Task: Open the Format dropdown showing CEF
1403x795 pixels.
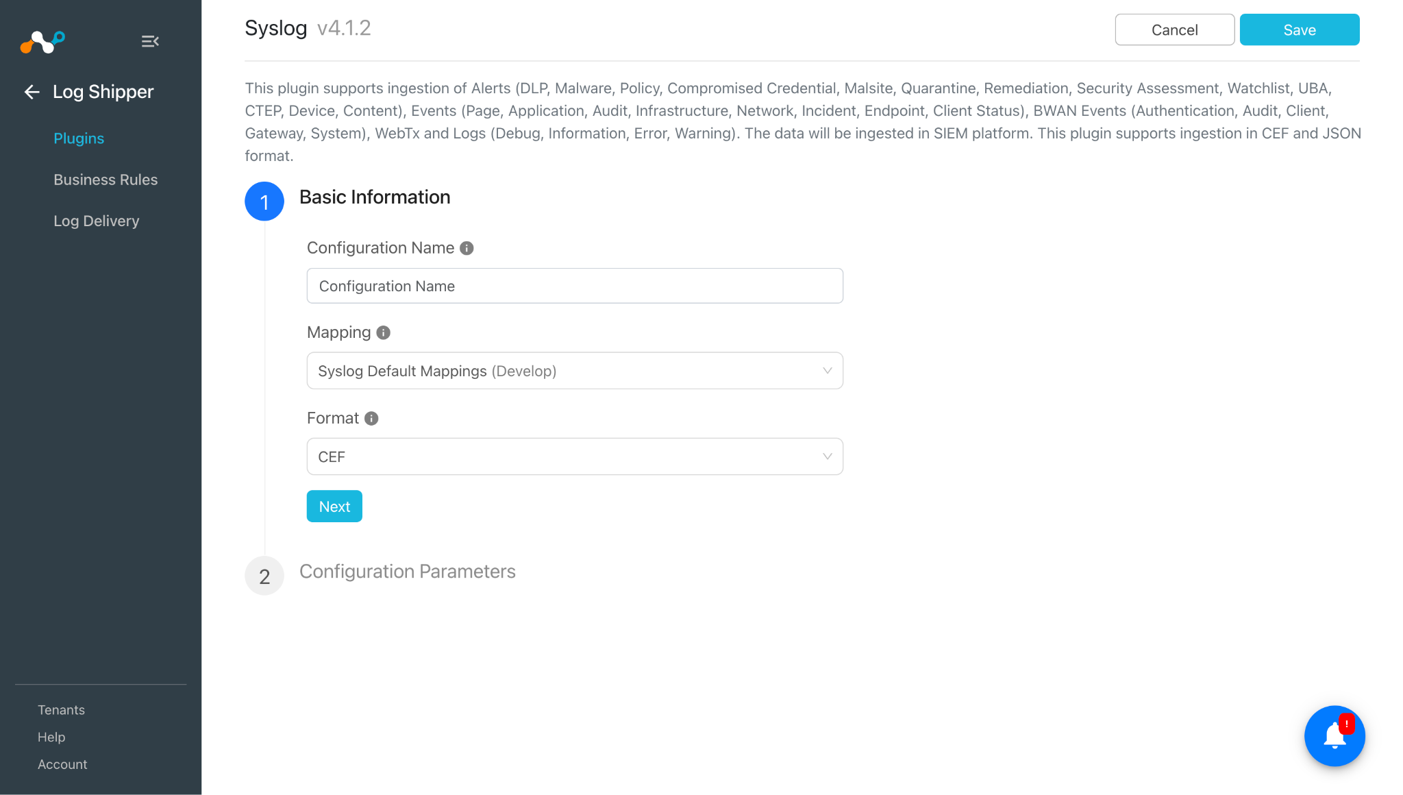Action: point(575,456)
